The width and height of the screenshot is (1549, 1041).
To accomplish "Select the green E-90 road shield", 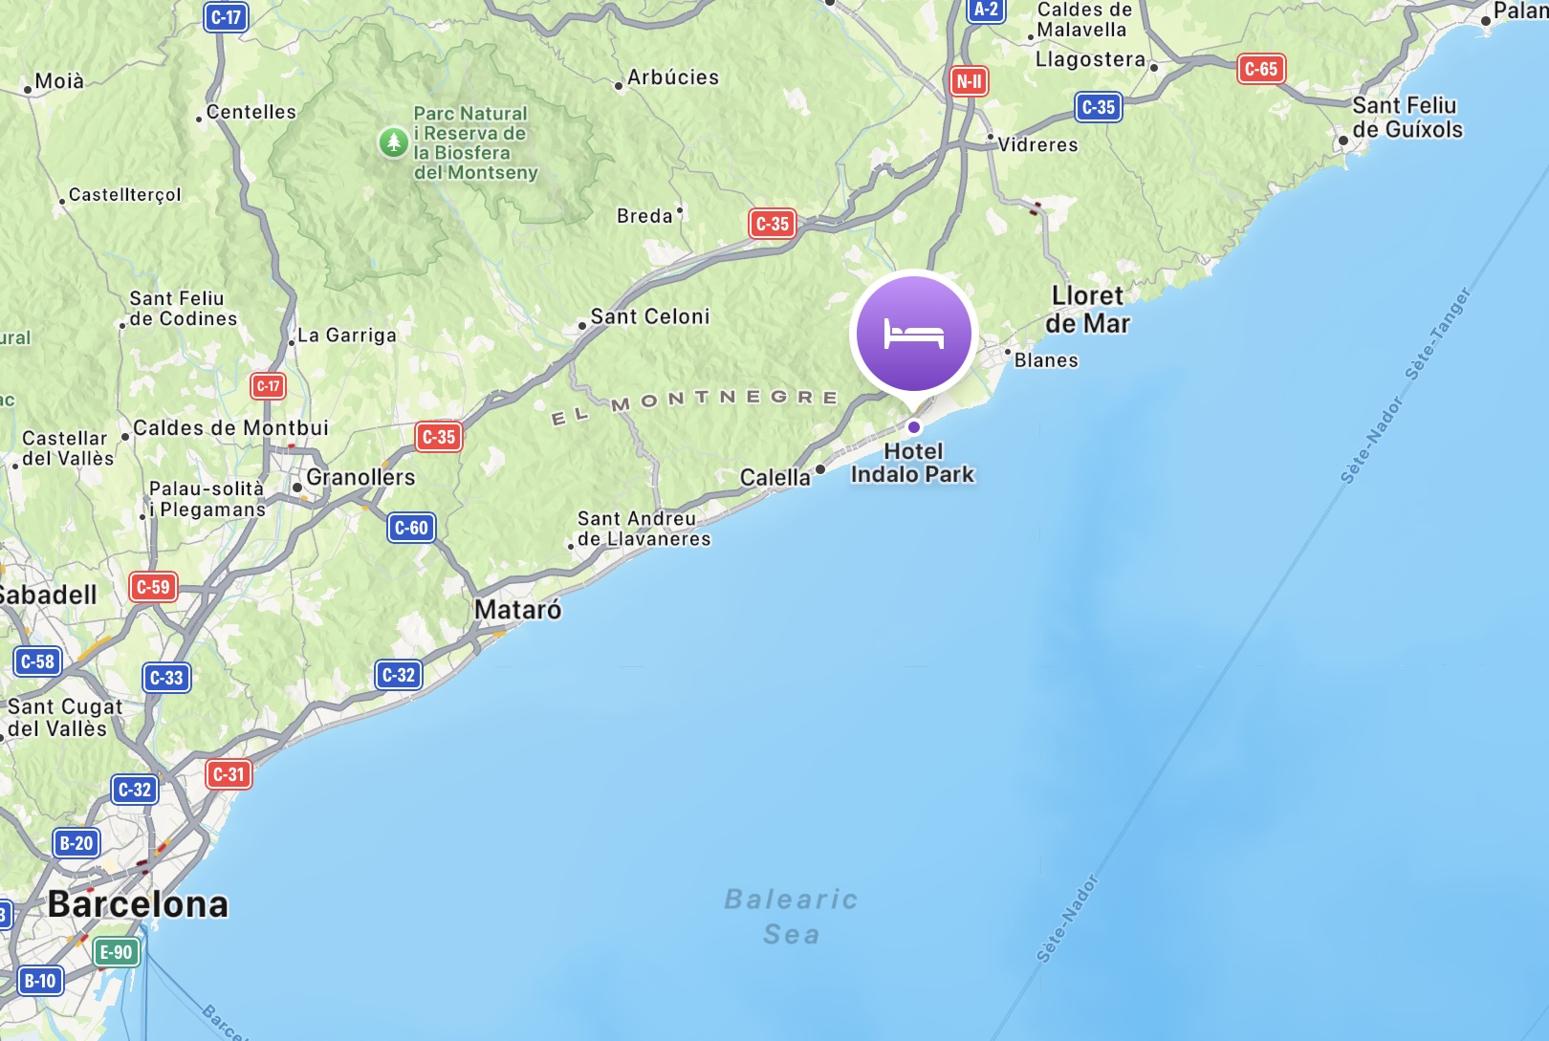I will click(x=117, y=952).
